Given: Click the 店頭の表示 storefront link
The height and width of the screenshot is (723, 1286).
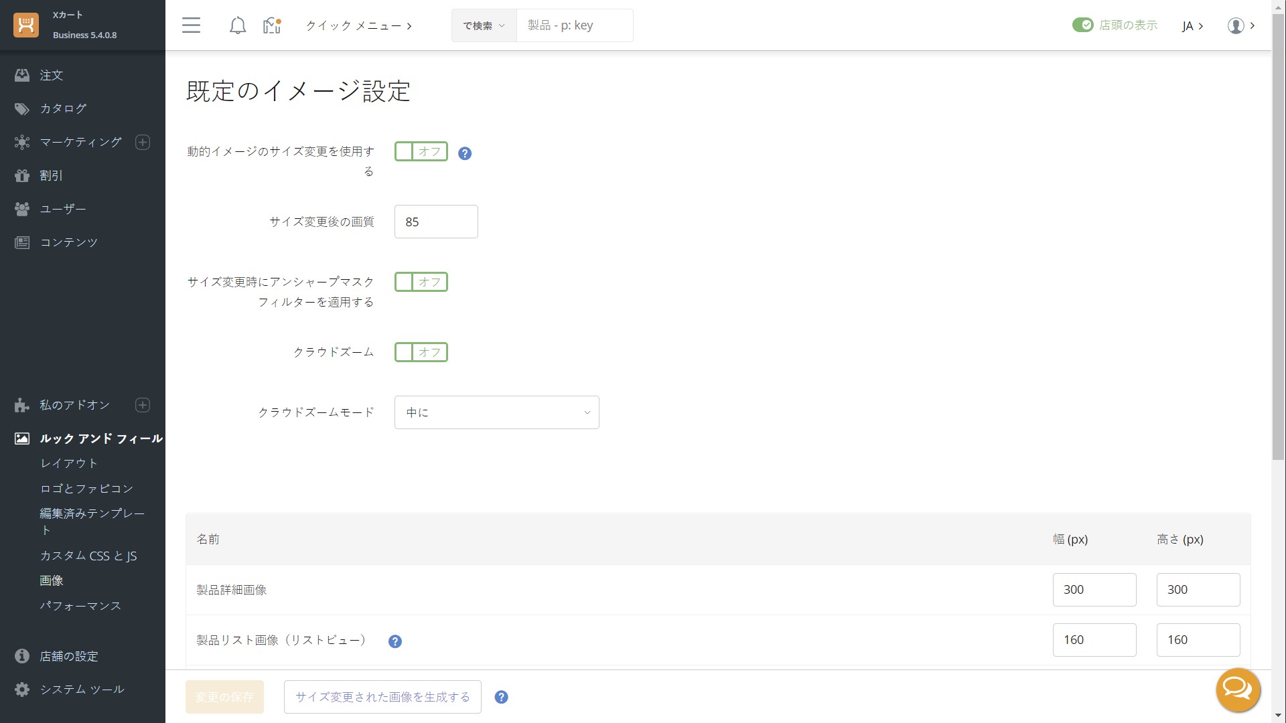Looking at the screenshot, I should (x=1128, y=25).
